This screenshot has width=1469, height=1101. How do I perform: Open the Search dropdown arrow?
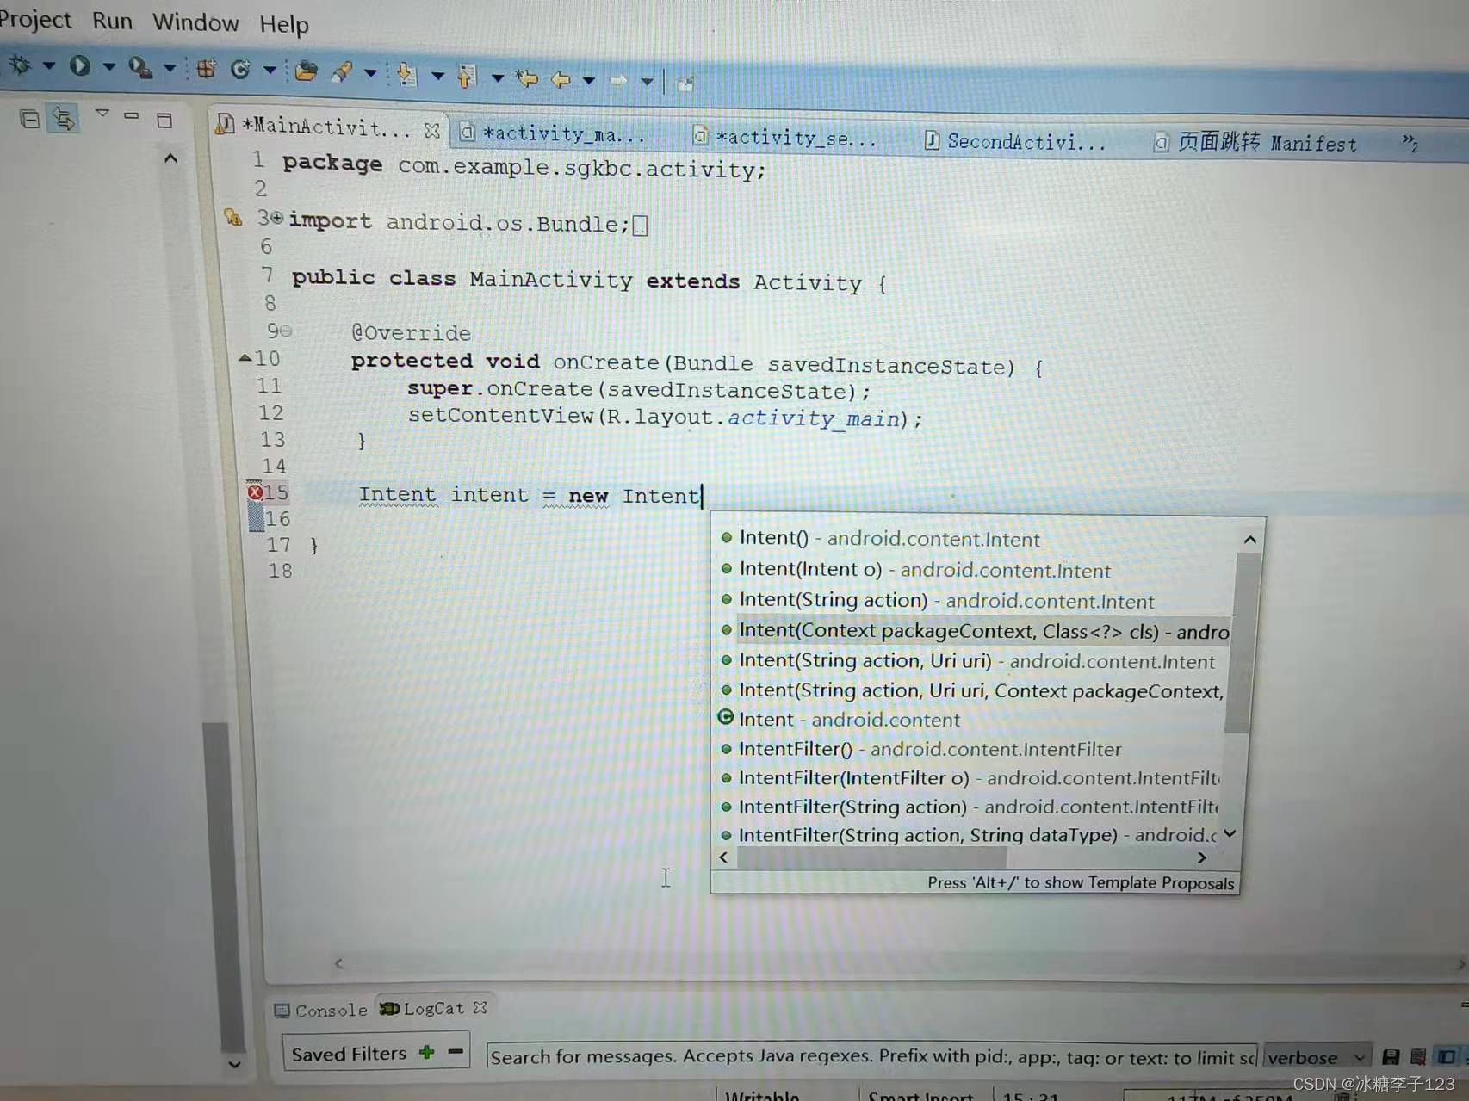coord(370,73)
